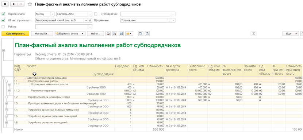Clear the Оформление field with x button
Image resolution: width=303 pixels, height=140 pixels.
(x=173, y=20)
